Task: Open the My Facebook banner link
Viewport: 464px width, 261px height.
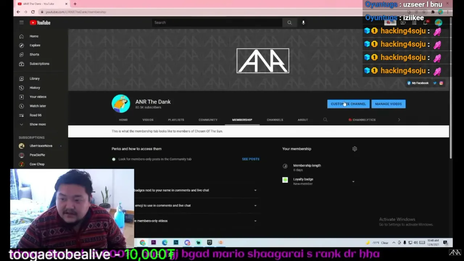Action: tap(418, 83)
